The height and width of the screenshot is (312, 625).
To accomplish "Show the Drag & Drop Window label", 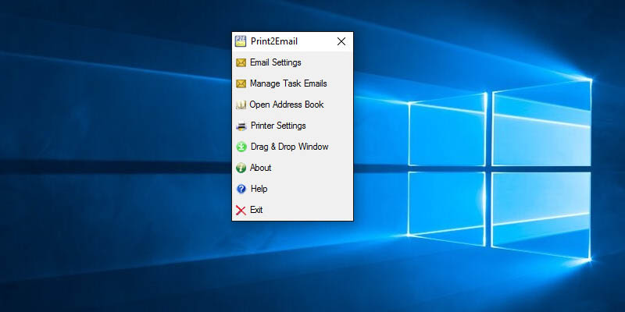I will (x=289, y=147).
